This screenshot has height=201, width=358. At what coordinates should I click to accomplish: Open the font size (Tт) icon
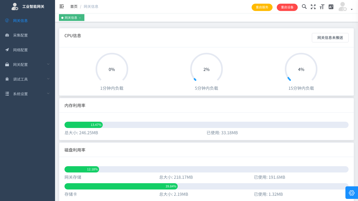click(x=322, y=7)
